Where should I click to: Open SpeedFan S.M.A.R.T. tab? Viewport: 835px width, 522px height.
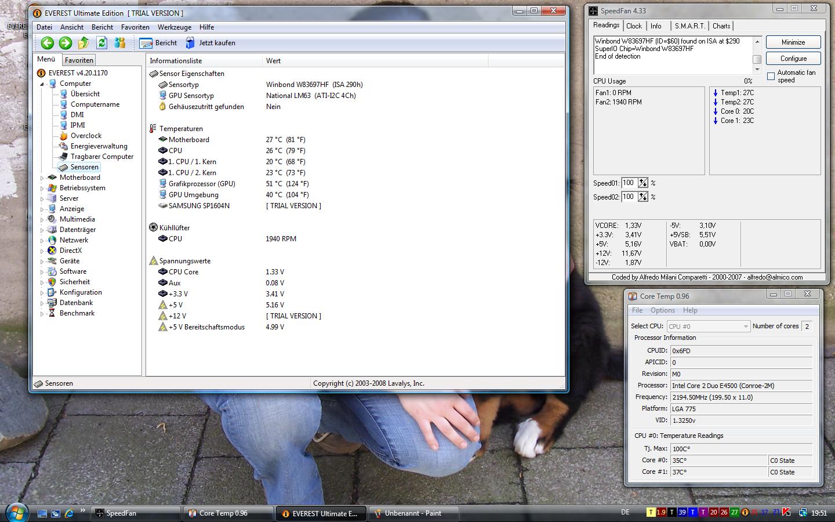coord(690,26)
